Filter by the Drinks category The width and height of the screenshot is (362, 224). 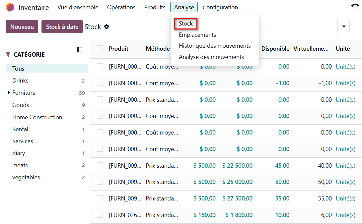pyautogui.click(x=21, y=81)
